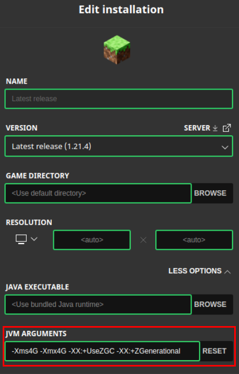The height and width of the screenshot is (374, 239).
Task: Click the GAME DIRECTORY label
Action: tap(37, 176)
